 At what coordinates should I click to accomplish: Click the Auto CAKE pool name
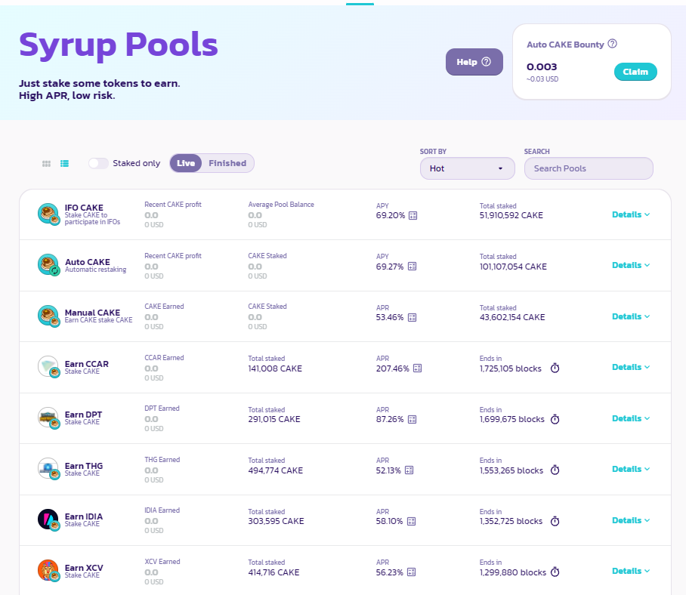(x=88, y=262)
